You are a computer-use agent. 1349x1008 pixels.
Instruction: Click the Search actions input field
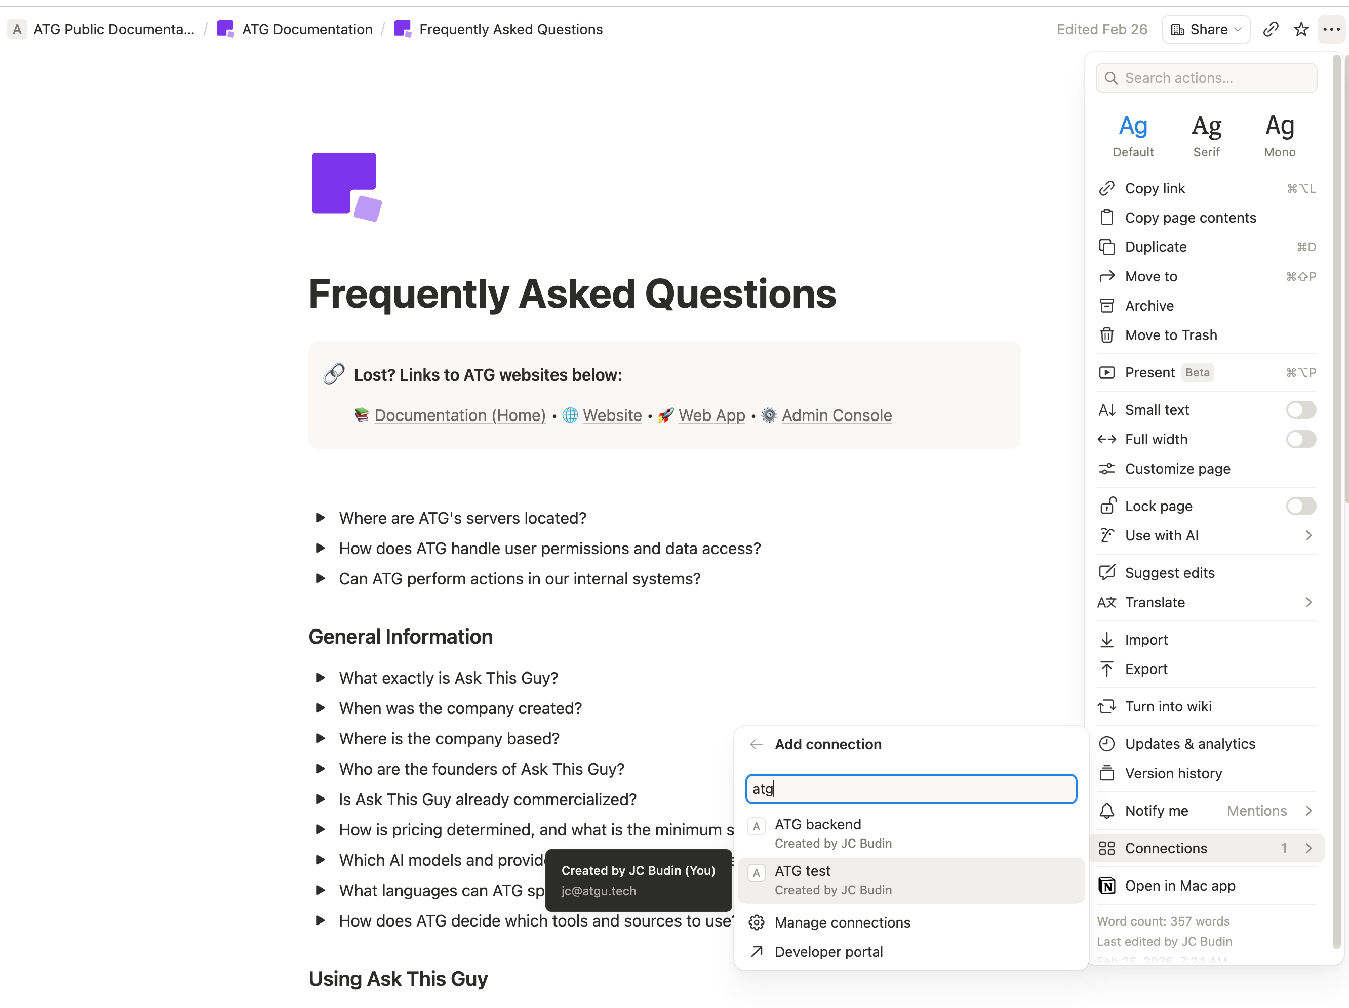pyautogui.click(x=1206, y=78)
